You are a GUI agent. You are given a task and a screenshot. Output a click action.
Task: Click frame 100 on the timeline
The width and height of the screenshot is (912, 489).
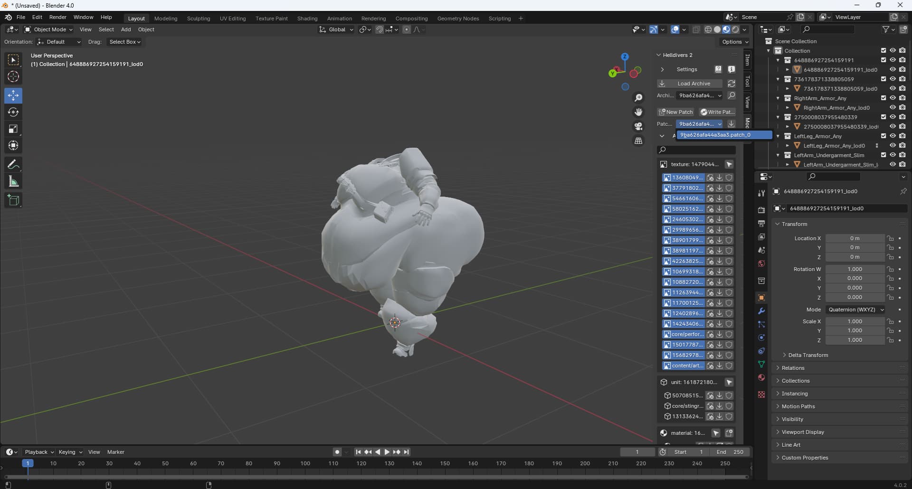[305, 463]
